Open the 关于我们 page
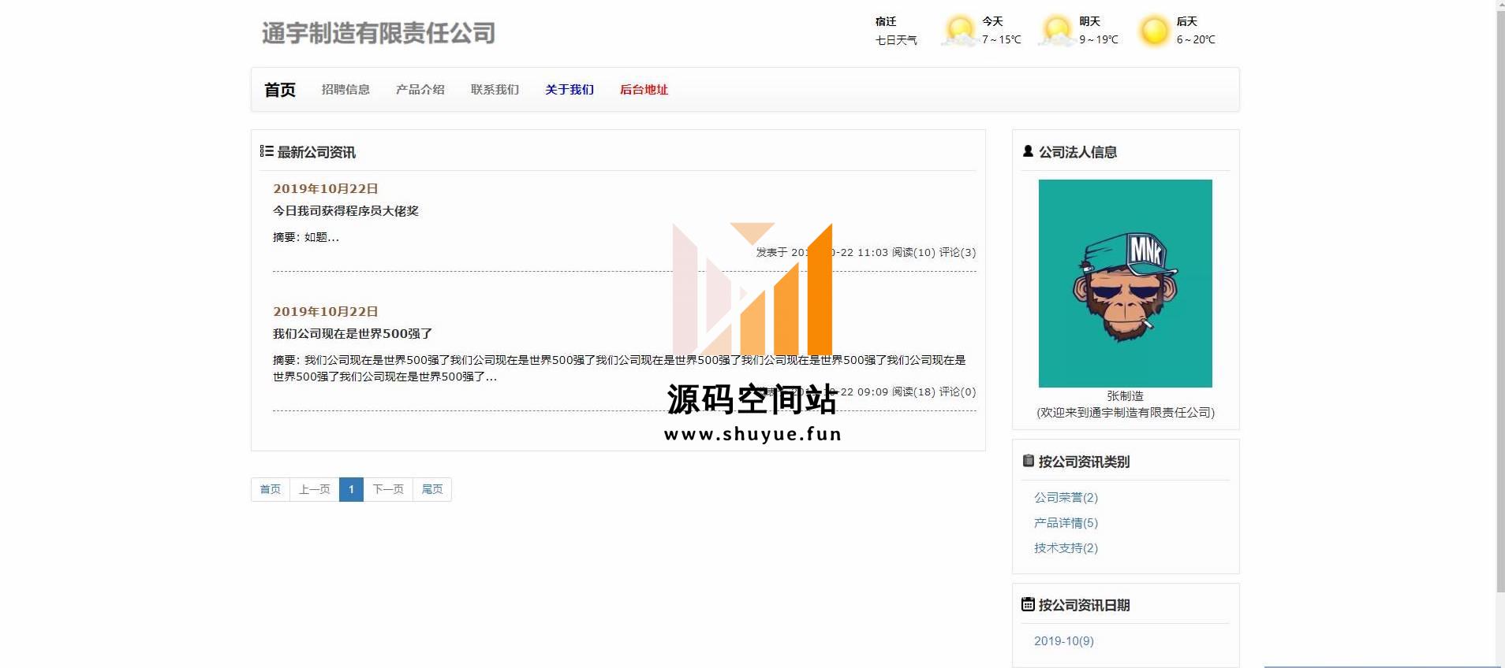 (569, 90)
